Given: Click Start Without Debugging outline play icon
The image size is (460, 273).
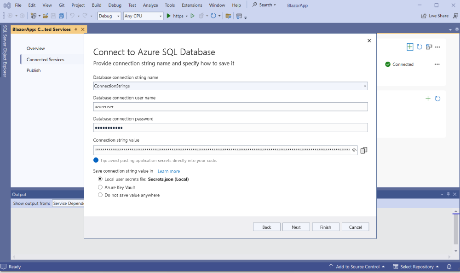Looking at the screenshot, I should pyautogui.click(x=192, y=16).
